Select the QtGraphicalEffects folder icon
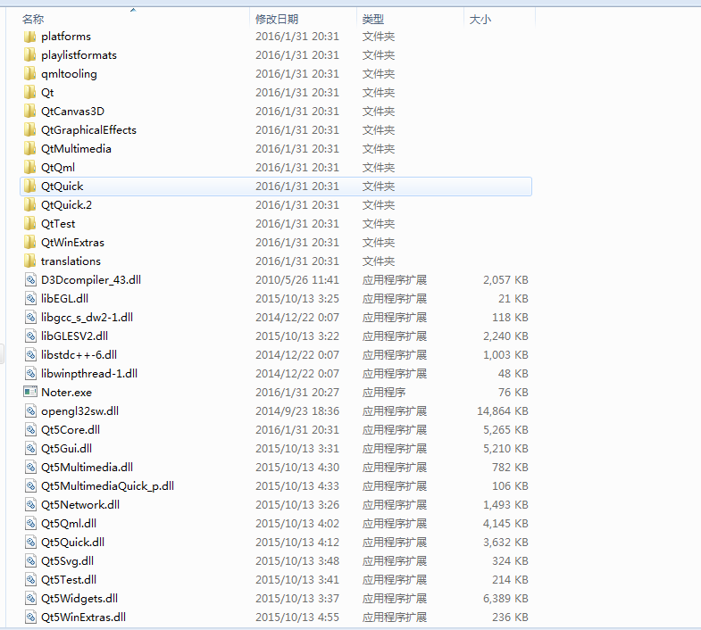Viewport: 701px width, 630px height. [x=29, y=130]
